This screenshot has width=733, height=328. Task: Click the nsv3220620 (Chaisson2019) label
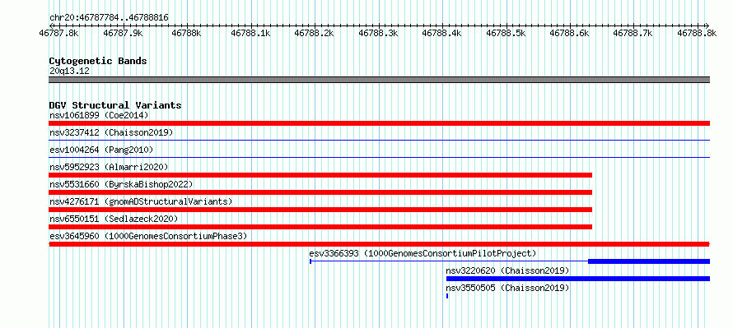[x=507, y=270]
